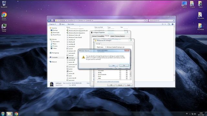Open the volume icon in system tray

tap(195, 114)
